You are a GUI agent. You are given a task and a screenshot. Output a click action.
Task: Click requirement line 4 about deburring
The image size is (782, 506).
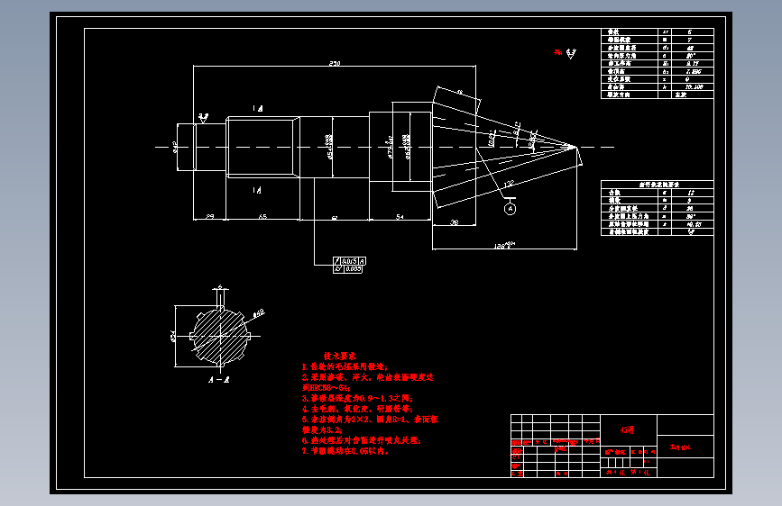[x=357, y=409]
